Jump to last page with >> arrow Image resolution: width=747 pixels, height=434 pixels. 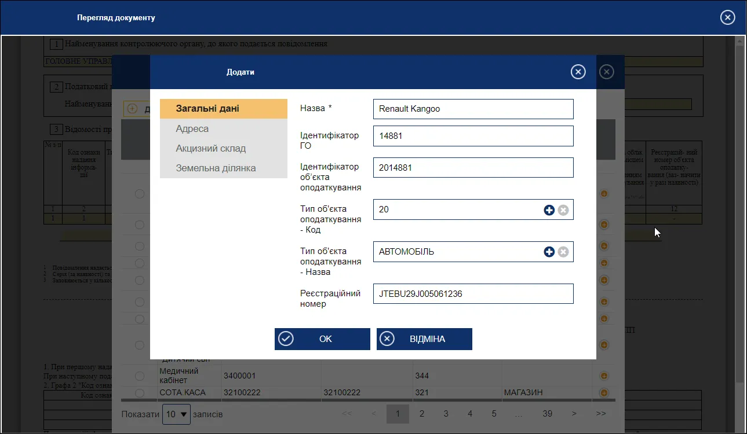(x=601, y=414)
